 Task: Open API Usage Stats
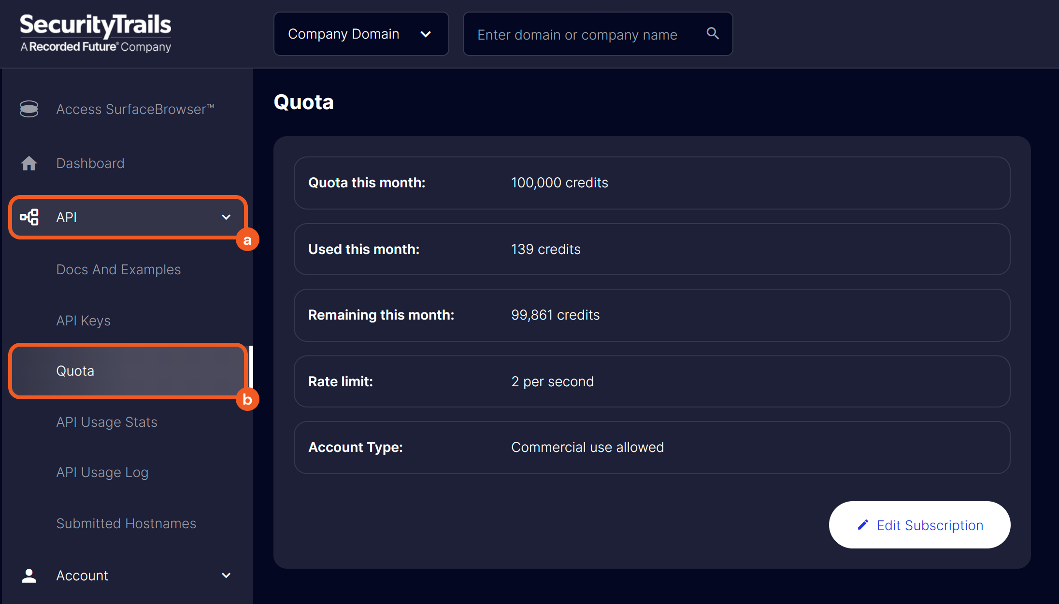point(107,422)
